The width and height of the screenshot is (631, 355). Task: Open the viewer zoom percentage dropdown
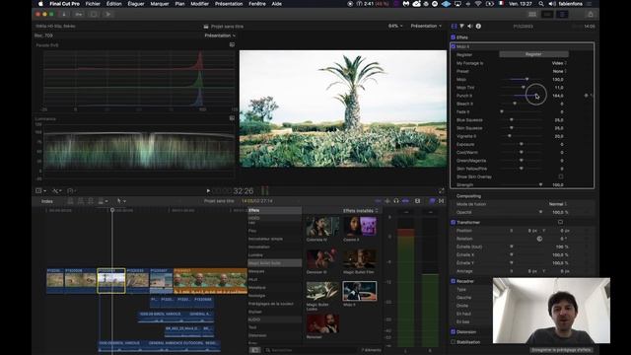395,26
